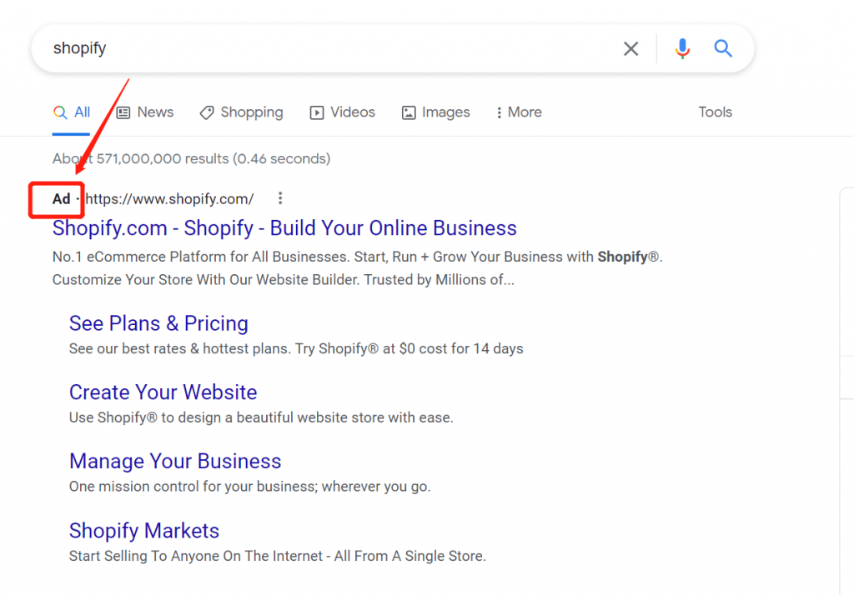This screenshot has height=595, width=854.
Task: Open 'Shopify.com - Shopify - Build Your Online Business' result
Action: (x=284, y=228)
